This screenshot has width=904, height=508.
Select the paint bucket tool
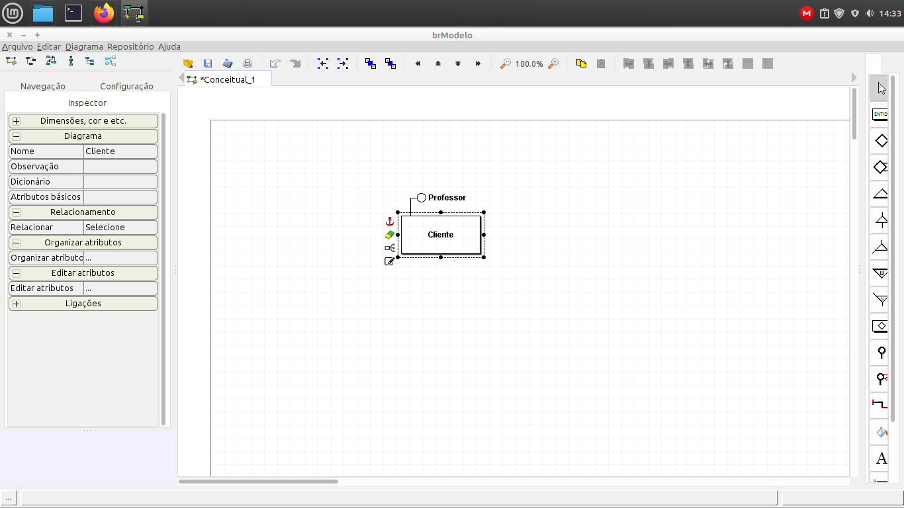[880, 432]
